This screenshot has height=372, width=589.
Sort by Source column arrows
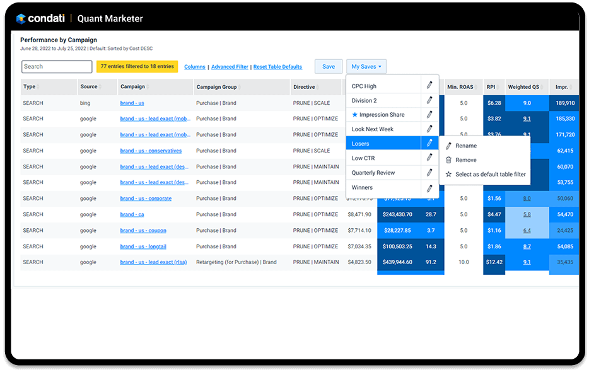click(x=100, y=87)
